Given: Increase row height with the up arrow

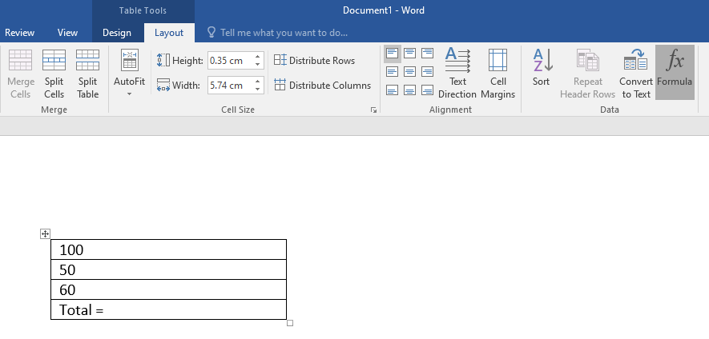Looking at the screenshot, I should coord(258,57).
